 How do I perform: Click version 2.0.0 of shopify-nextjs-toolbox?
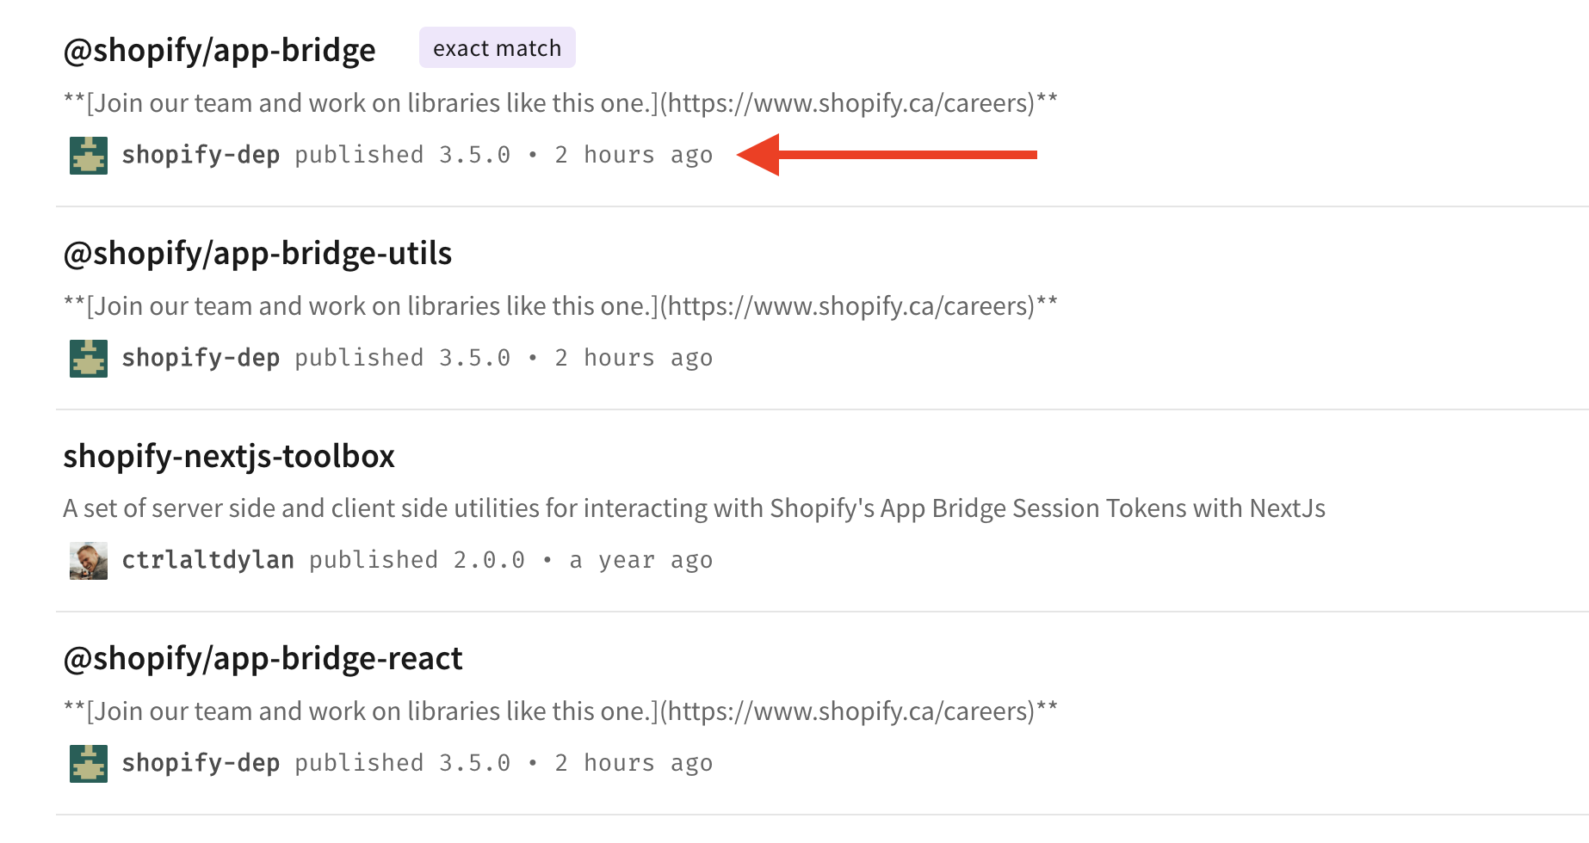tap(489, 560)
